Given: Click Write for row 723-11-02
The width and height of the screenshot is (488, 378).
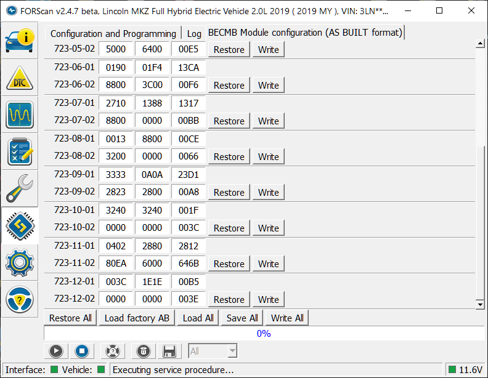Looking at the screenshot, I should [x=269, y=264].
